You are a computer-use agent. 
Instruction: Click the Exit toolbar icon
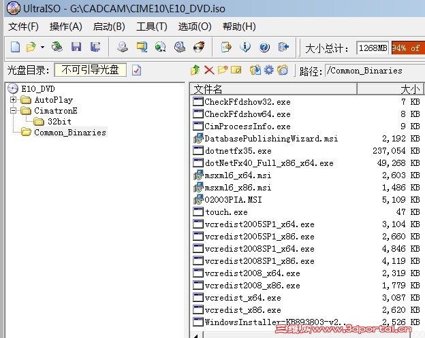coord(283,47)
